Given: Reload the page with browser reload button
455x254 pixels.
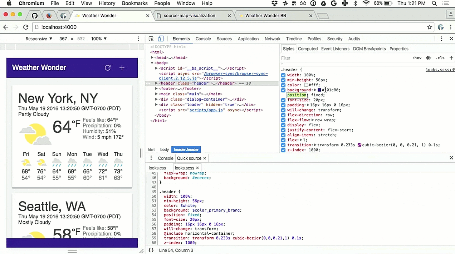Looking at the screenshot, I should (26, 27).
